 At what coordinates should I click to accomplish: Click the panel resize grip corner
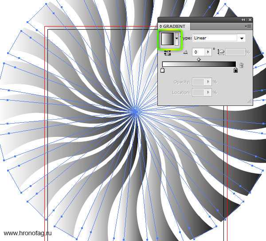(x=250, y=101)
